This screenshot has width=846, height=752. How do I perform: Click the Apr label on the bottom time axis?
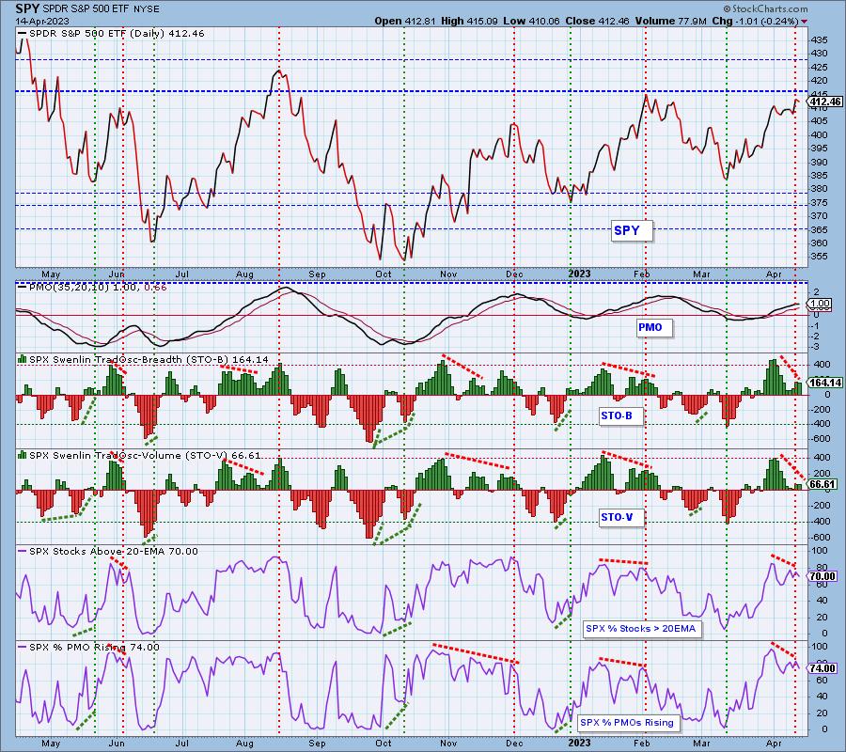[774, 743]
